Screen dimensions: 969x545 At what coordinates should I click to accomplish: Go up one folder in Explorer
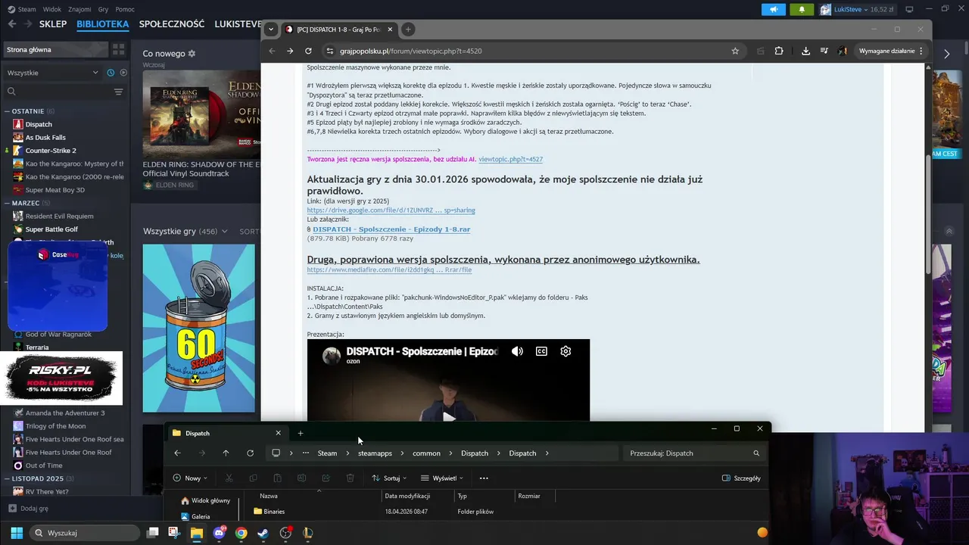tap(226, 453)
